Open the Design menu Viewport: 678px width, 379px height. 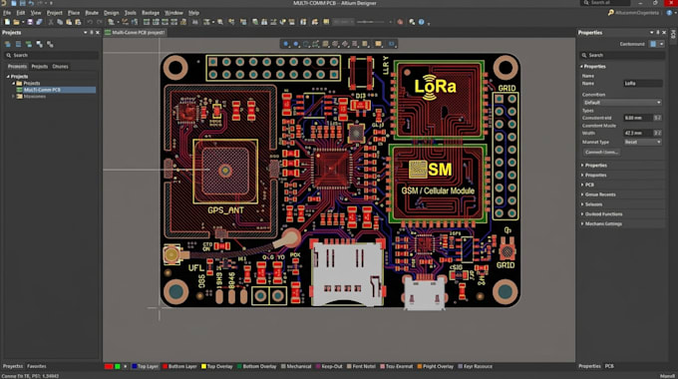[111, 13]
